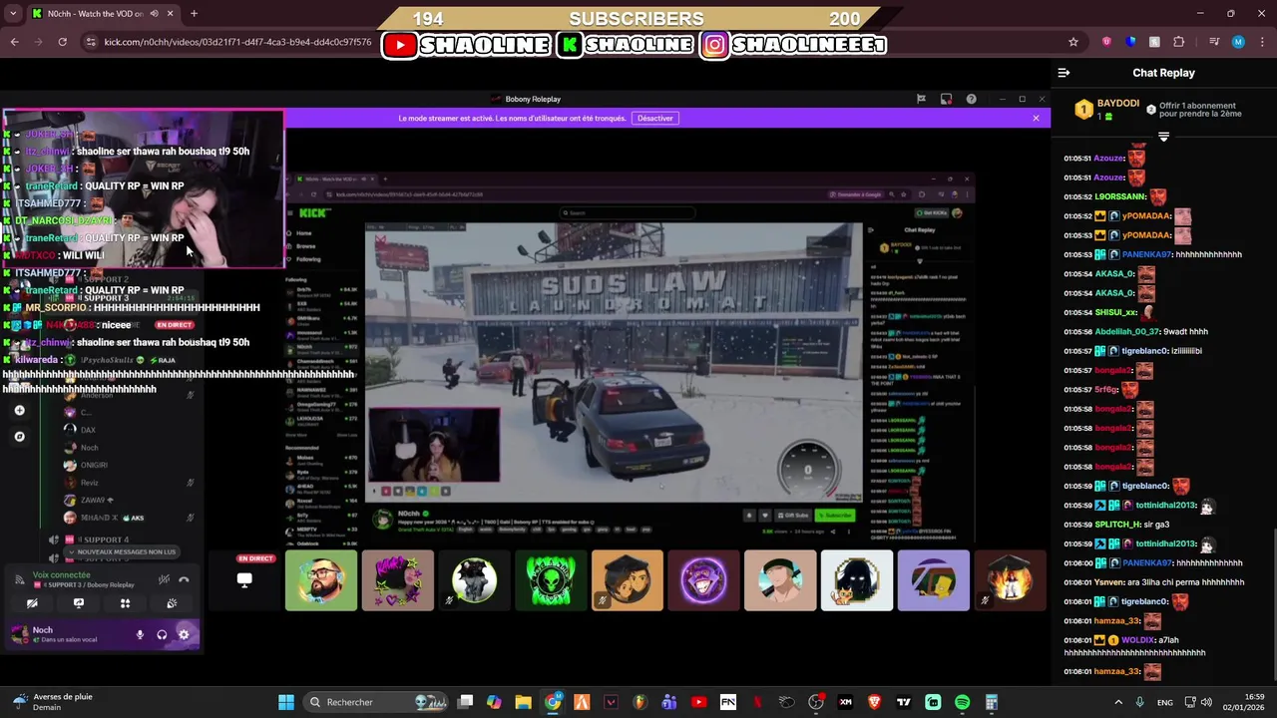Dismiss the purple streamer mode banner

tap(1036, 118)
